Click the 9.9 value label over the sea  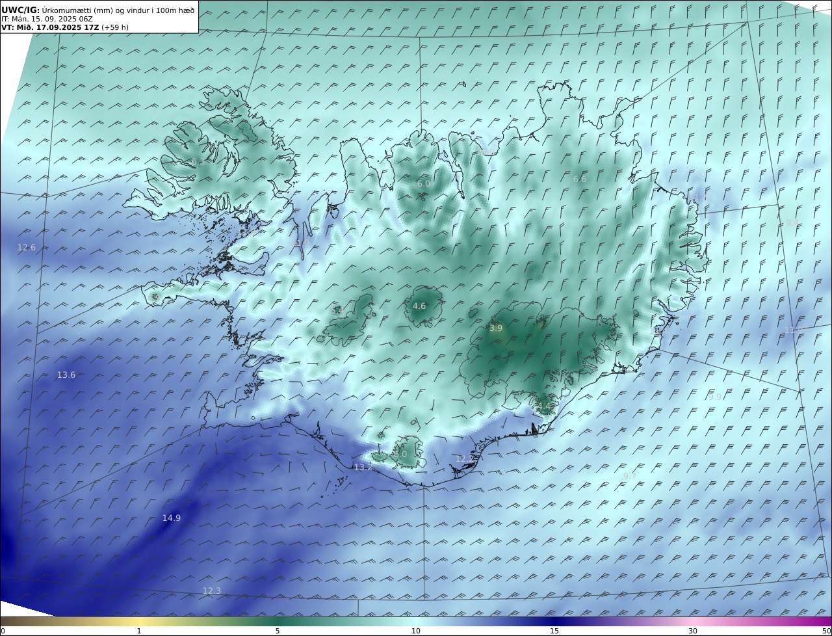pos(715,397)
